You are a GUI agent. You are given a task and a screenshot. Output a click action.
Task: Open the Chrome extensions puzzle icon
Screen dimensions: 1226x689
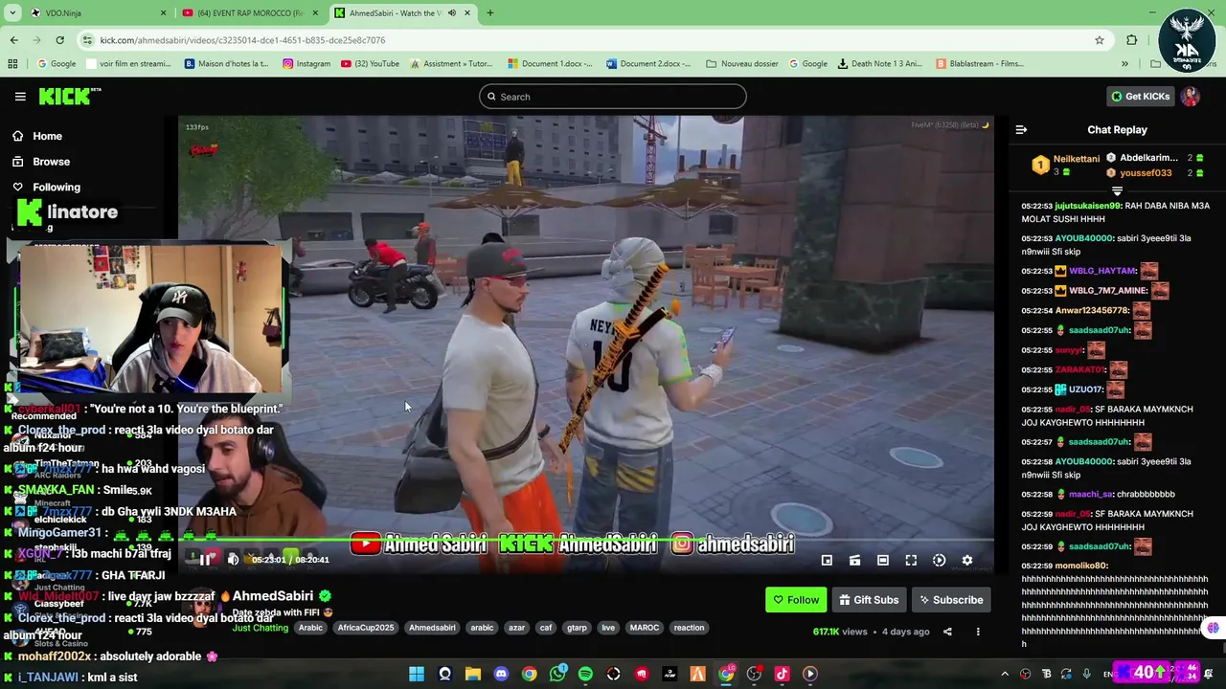coord(1131,40)
